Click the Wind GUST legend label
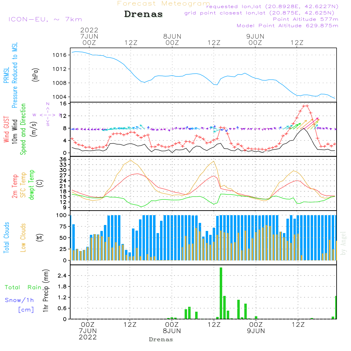Image resolution: width=351 pixels, height=351 pixels. pos(7,129)
